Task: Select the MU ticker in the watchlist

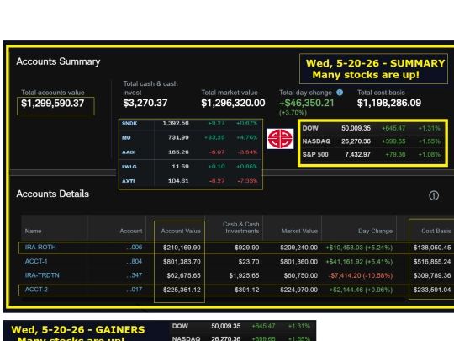Action: (126, 138)
